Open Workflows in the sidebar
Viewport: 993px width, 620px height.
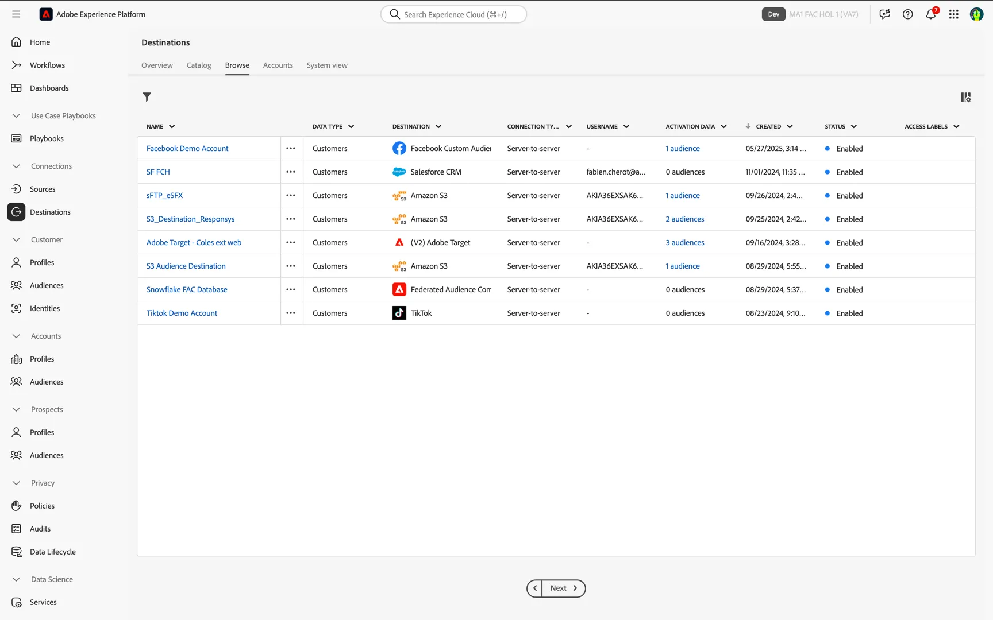tap(47, 65)
